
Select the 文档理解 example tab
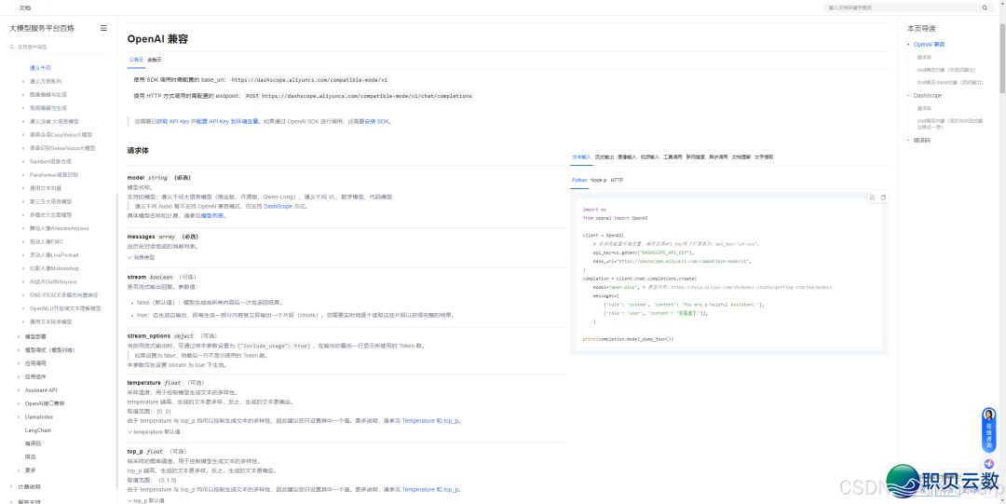click(x=741, y=157)
